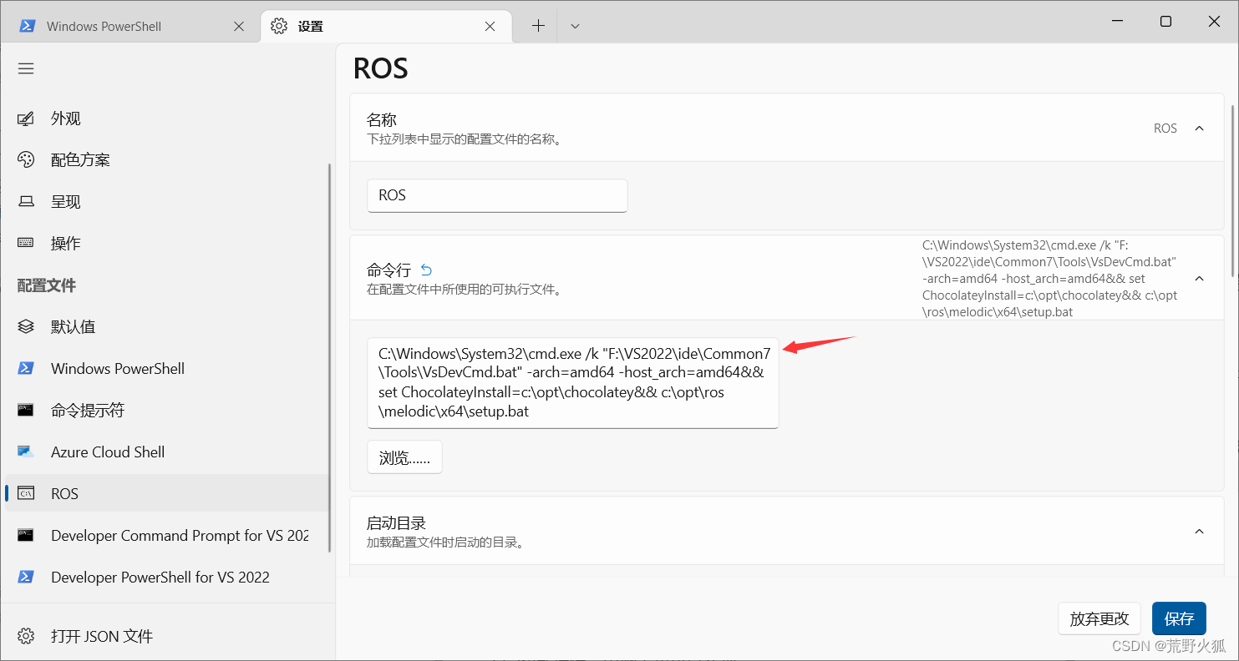
Task: Click the 配色方案 palette icon
Action: click(x=26, y=159)
